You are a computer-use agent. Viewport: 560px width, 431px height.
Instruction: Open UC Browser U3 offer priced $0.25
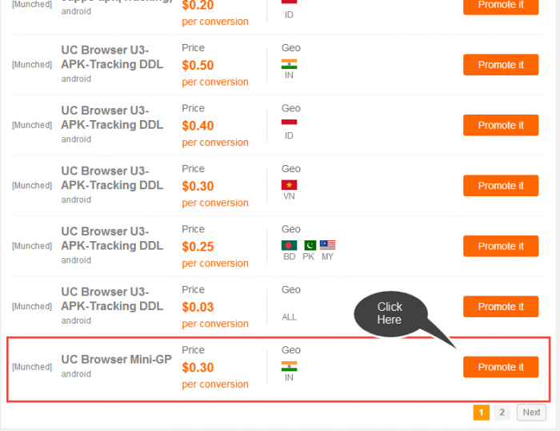pyautogui.click(x=112, y=239)
